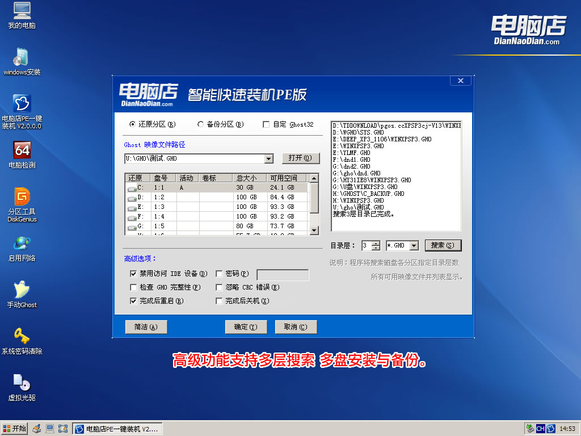Check 检查 GHO 完整性(F) checkbox
Screen dimensions: 581x436
pos(133,287)
